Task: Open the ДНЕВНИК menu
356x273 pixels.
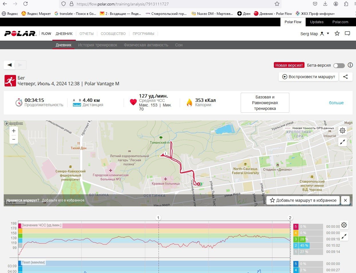Action: point(64,33)
